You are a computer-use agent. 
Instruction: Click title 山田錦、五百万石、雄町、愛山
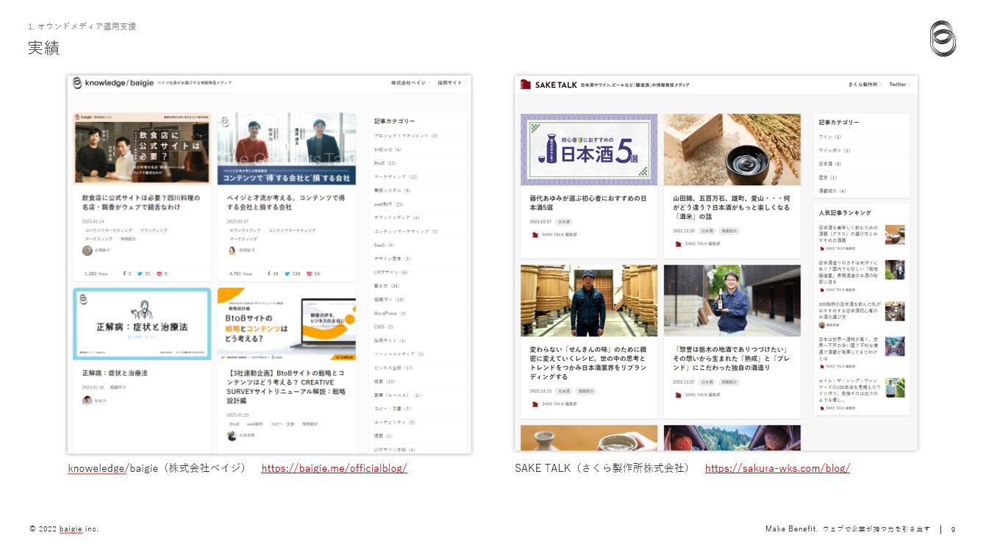(x=732, y=207)
